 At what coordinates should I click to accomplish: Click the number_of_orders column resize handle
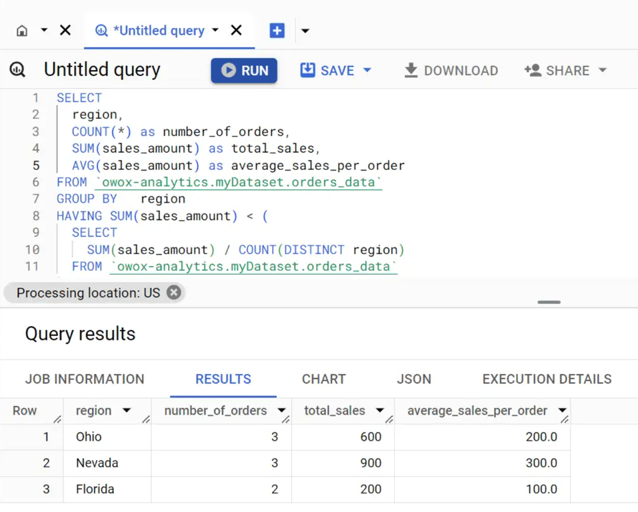tap(285, 419)
